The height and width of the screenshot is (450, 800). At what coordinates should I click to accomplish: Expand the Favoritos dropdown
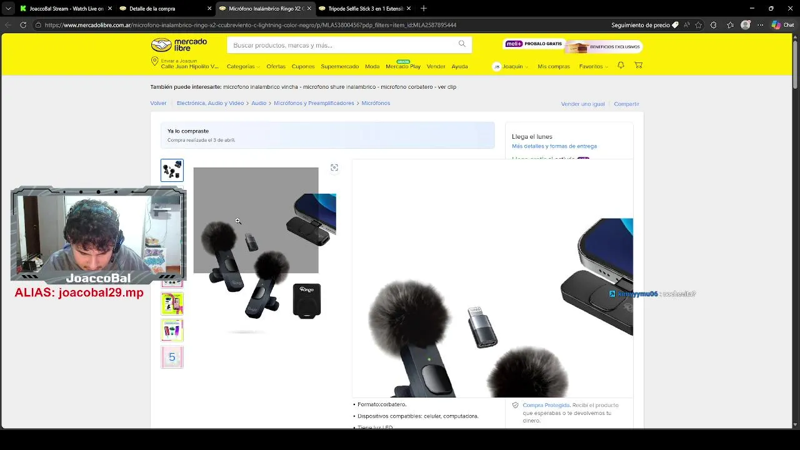(593, 66)
